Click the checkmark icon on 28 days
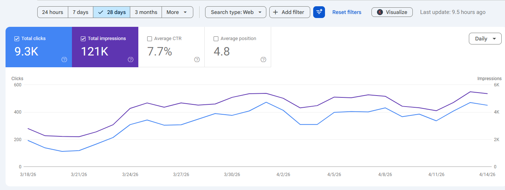 [101, 12]
